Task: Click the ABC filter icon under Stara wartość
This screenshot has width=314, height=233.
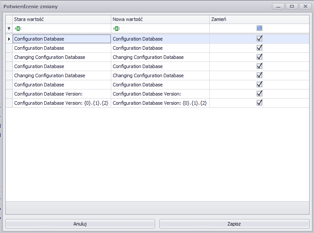Action: [x=18, y=28]
